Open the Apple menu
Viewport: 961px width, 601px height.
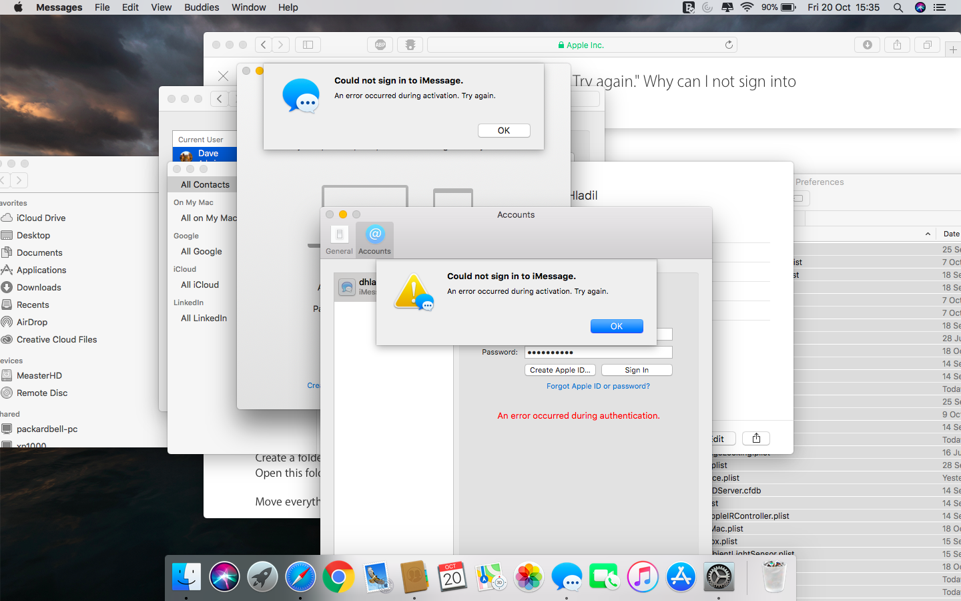(x=18, y=7)
